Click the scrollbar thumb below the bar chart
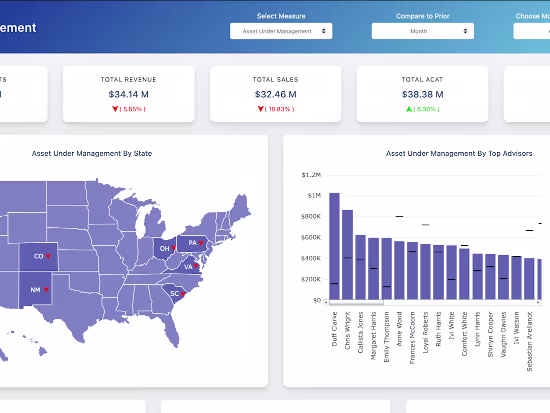550x413 pixels. [356, 302]
